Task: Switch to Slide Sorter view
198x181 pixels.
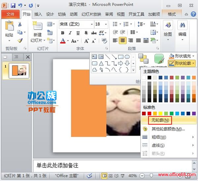Action: coord(110,176)
